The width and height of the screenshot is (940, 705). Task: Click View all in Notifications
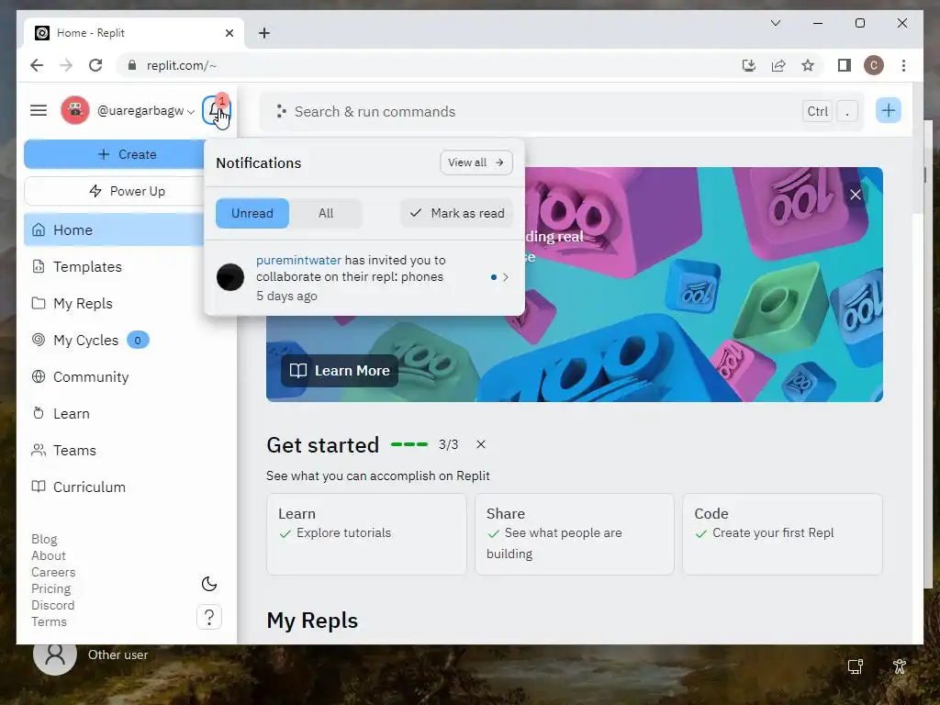point(476,162)
